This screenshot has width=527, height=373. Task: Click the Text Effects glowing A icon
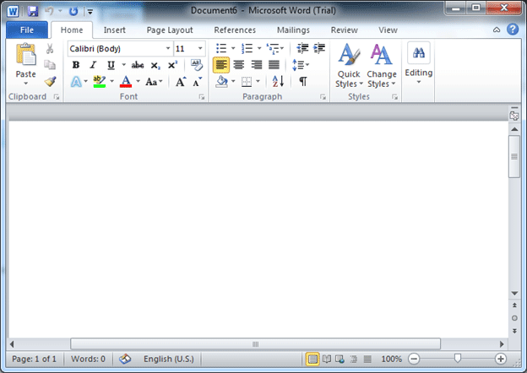pyautogui.click(x=76, y=82)
